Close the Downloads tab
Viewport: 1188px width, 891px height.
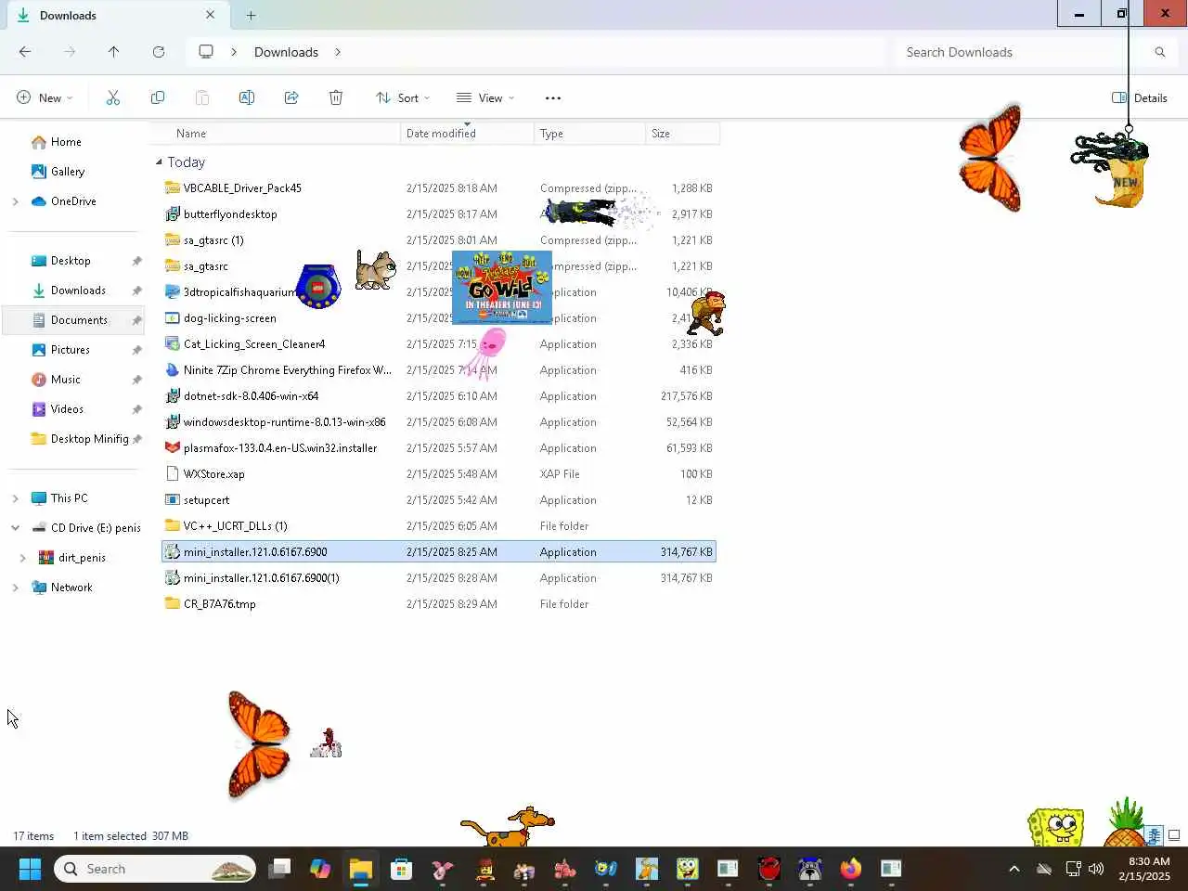coord(210,15)
